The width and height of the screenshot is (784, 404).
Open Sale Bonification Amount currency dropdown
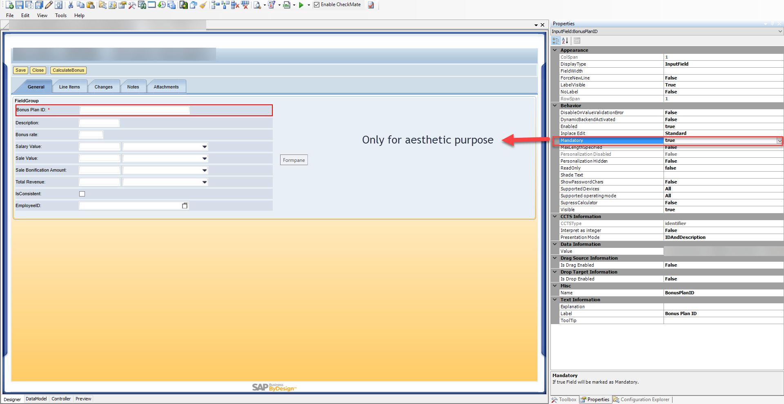[205, 170]
